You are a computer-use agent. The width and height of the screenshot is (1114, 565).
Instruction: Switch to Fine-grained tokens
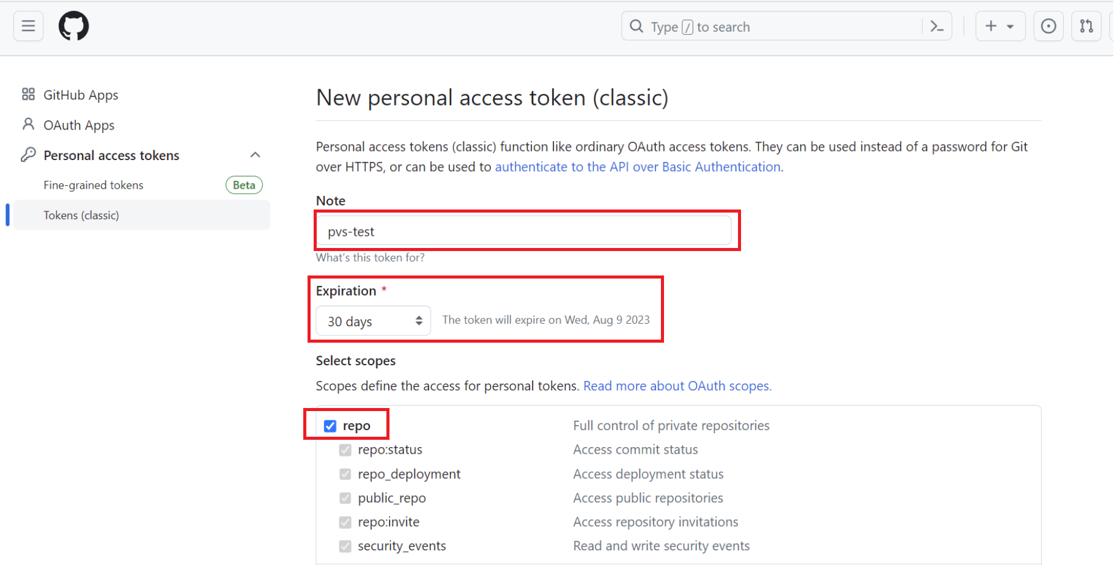(x=93, y=184)
